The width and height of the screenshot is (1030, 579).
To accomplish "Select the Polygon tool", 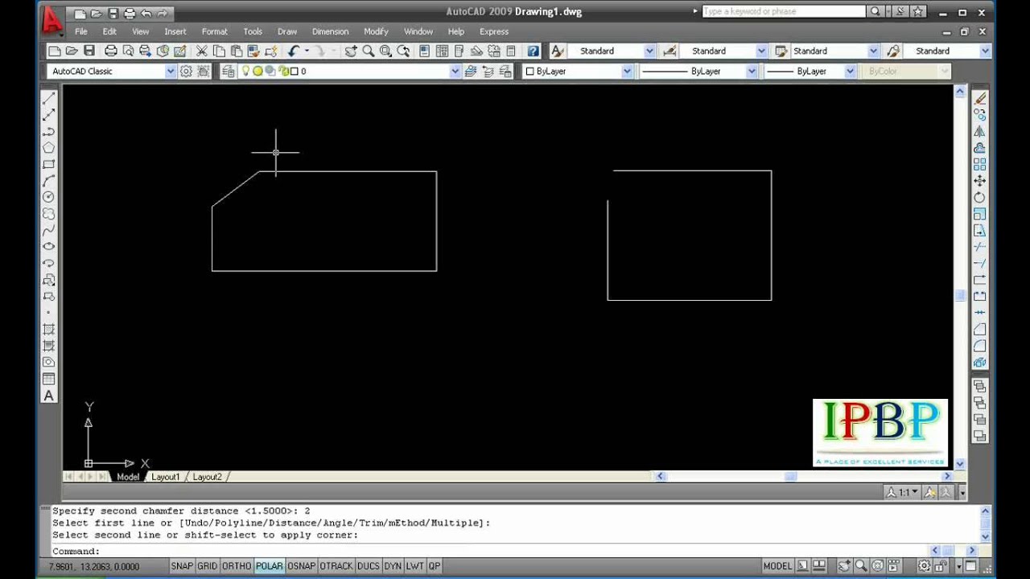I will pos(49,148).
